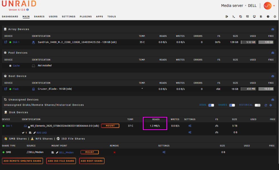The width and height of the screenshot is (279, 170).
Task: Click ADD REMOTE SMB/NFS SHARE
Action: coord(22,161)
